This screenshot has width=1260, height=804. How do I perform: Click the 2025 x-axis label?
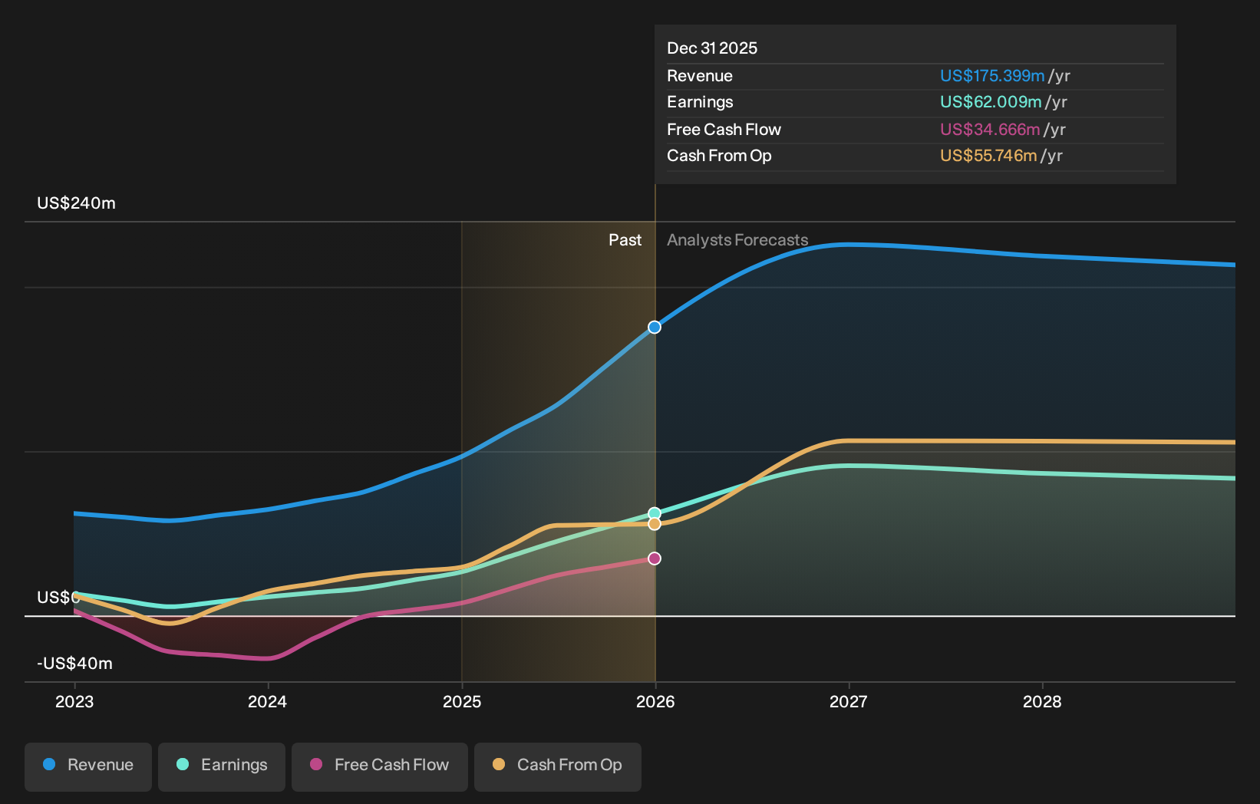point(462,702)
